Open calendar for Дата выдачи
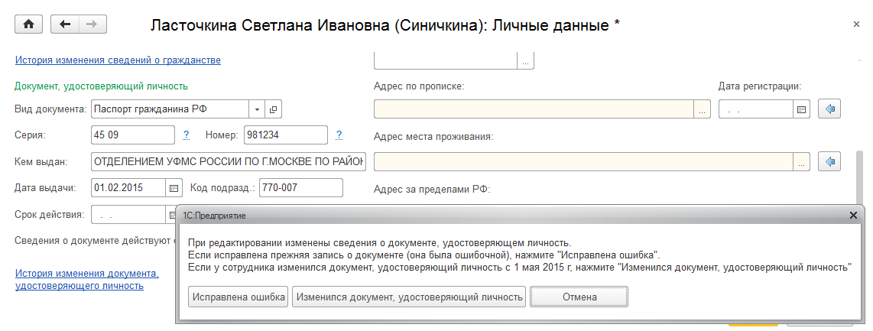The height and width of the screenshot is (331, 873). pos(174,187)
